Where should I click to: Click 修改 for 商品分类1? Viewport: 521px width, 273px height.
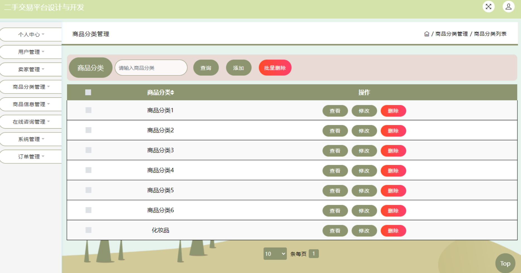pos(364,111)
